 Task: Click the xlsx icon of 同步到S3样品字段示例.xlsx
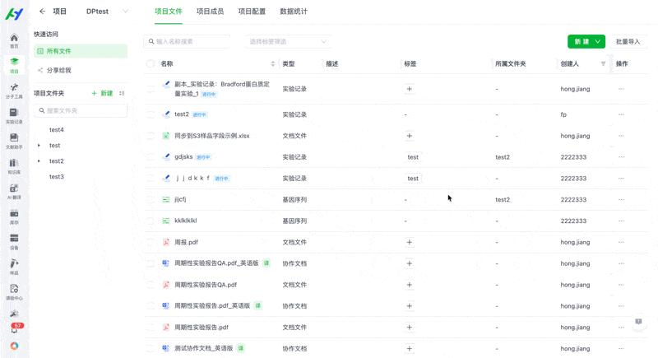166,136
